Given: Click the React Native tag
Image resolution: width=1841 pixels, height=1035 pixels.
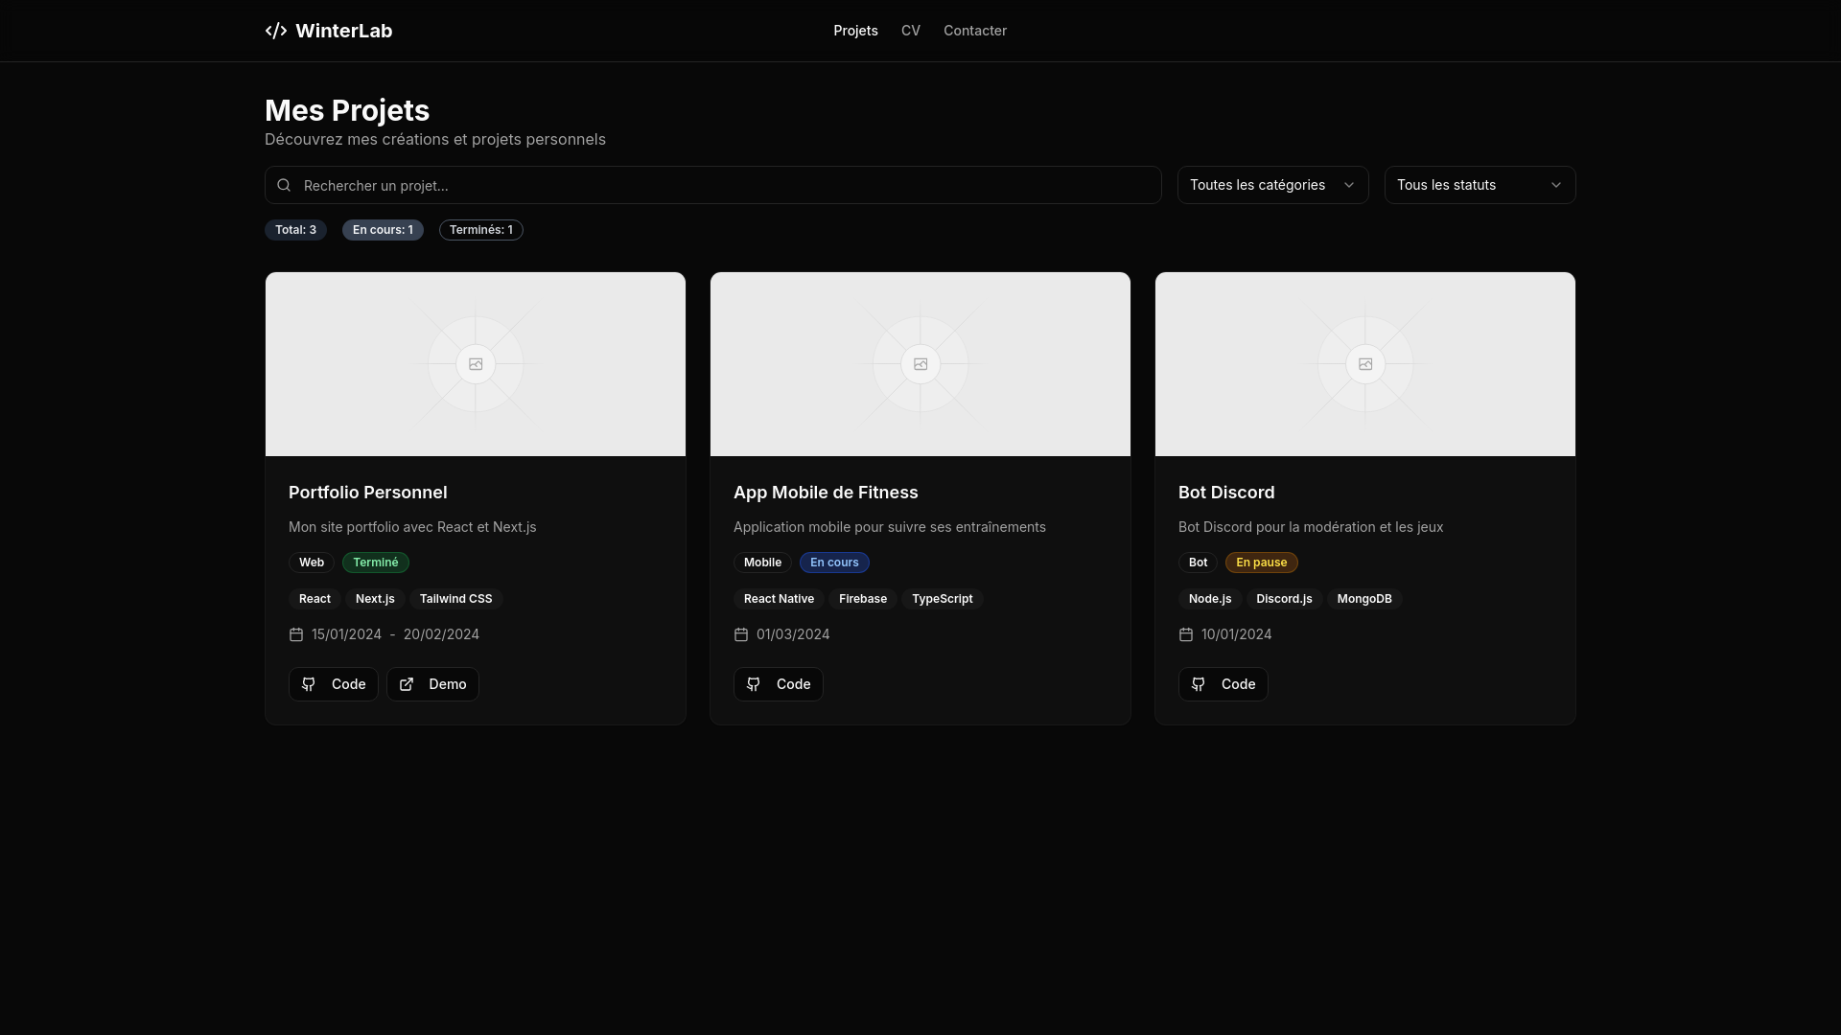Looking at the screenshot, I should point(779,599).
